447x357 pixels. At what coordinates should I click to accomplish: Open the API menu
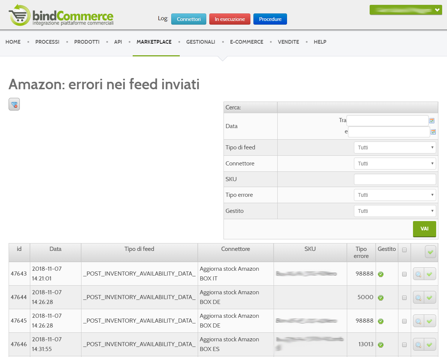coord(118,42)
